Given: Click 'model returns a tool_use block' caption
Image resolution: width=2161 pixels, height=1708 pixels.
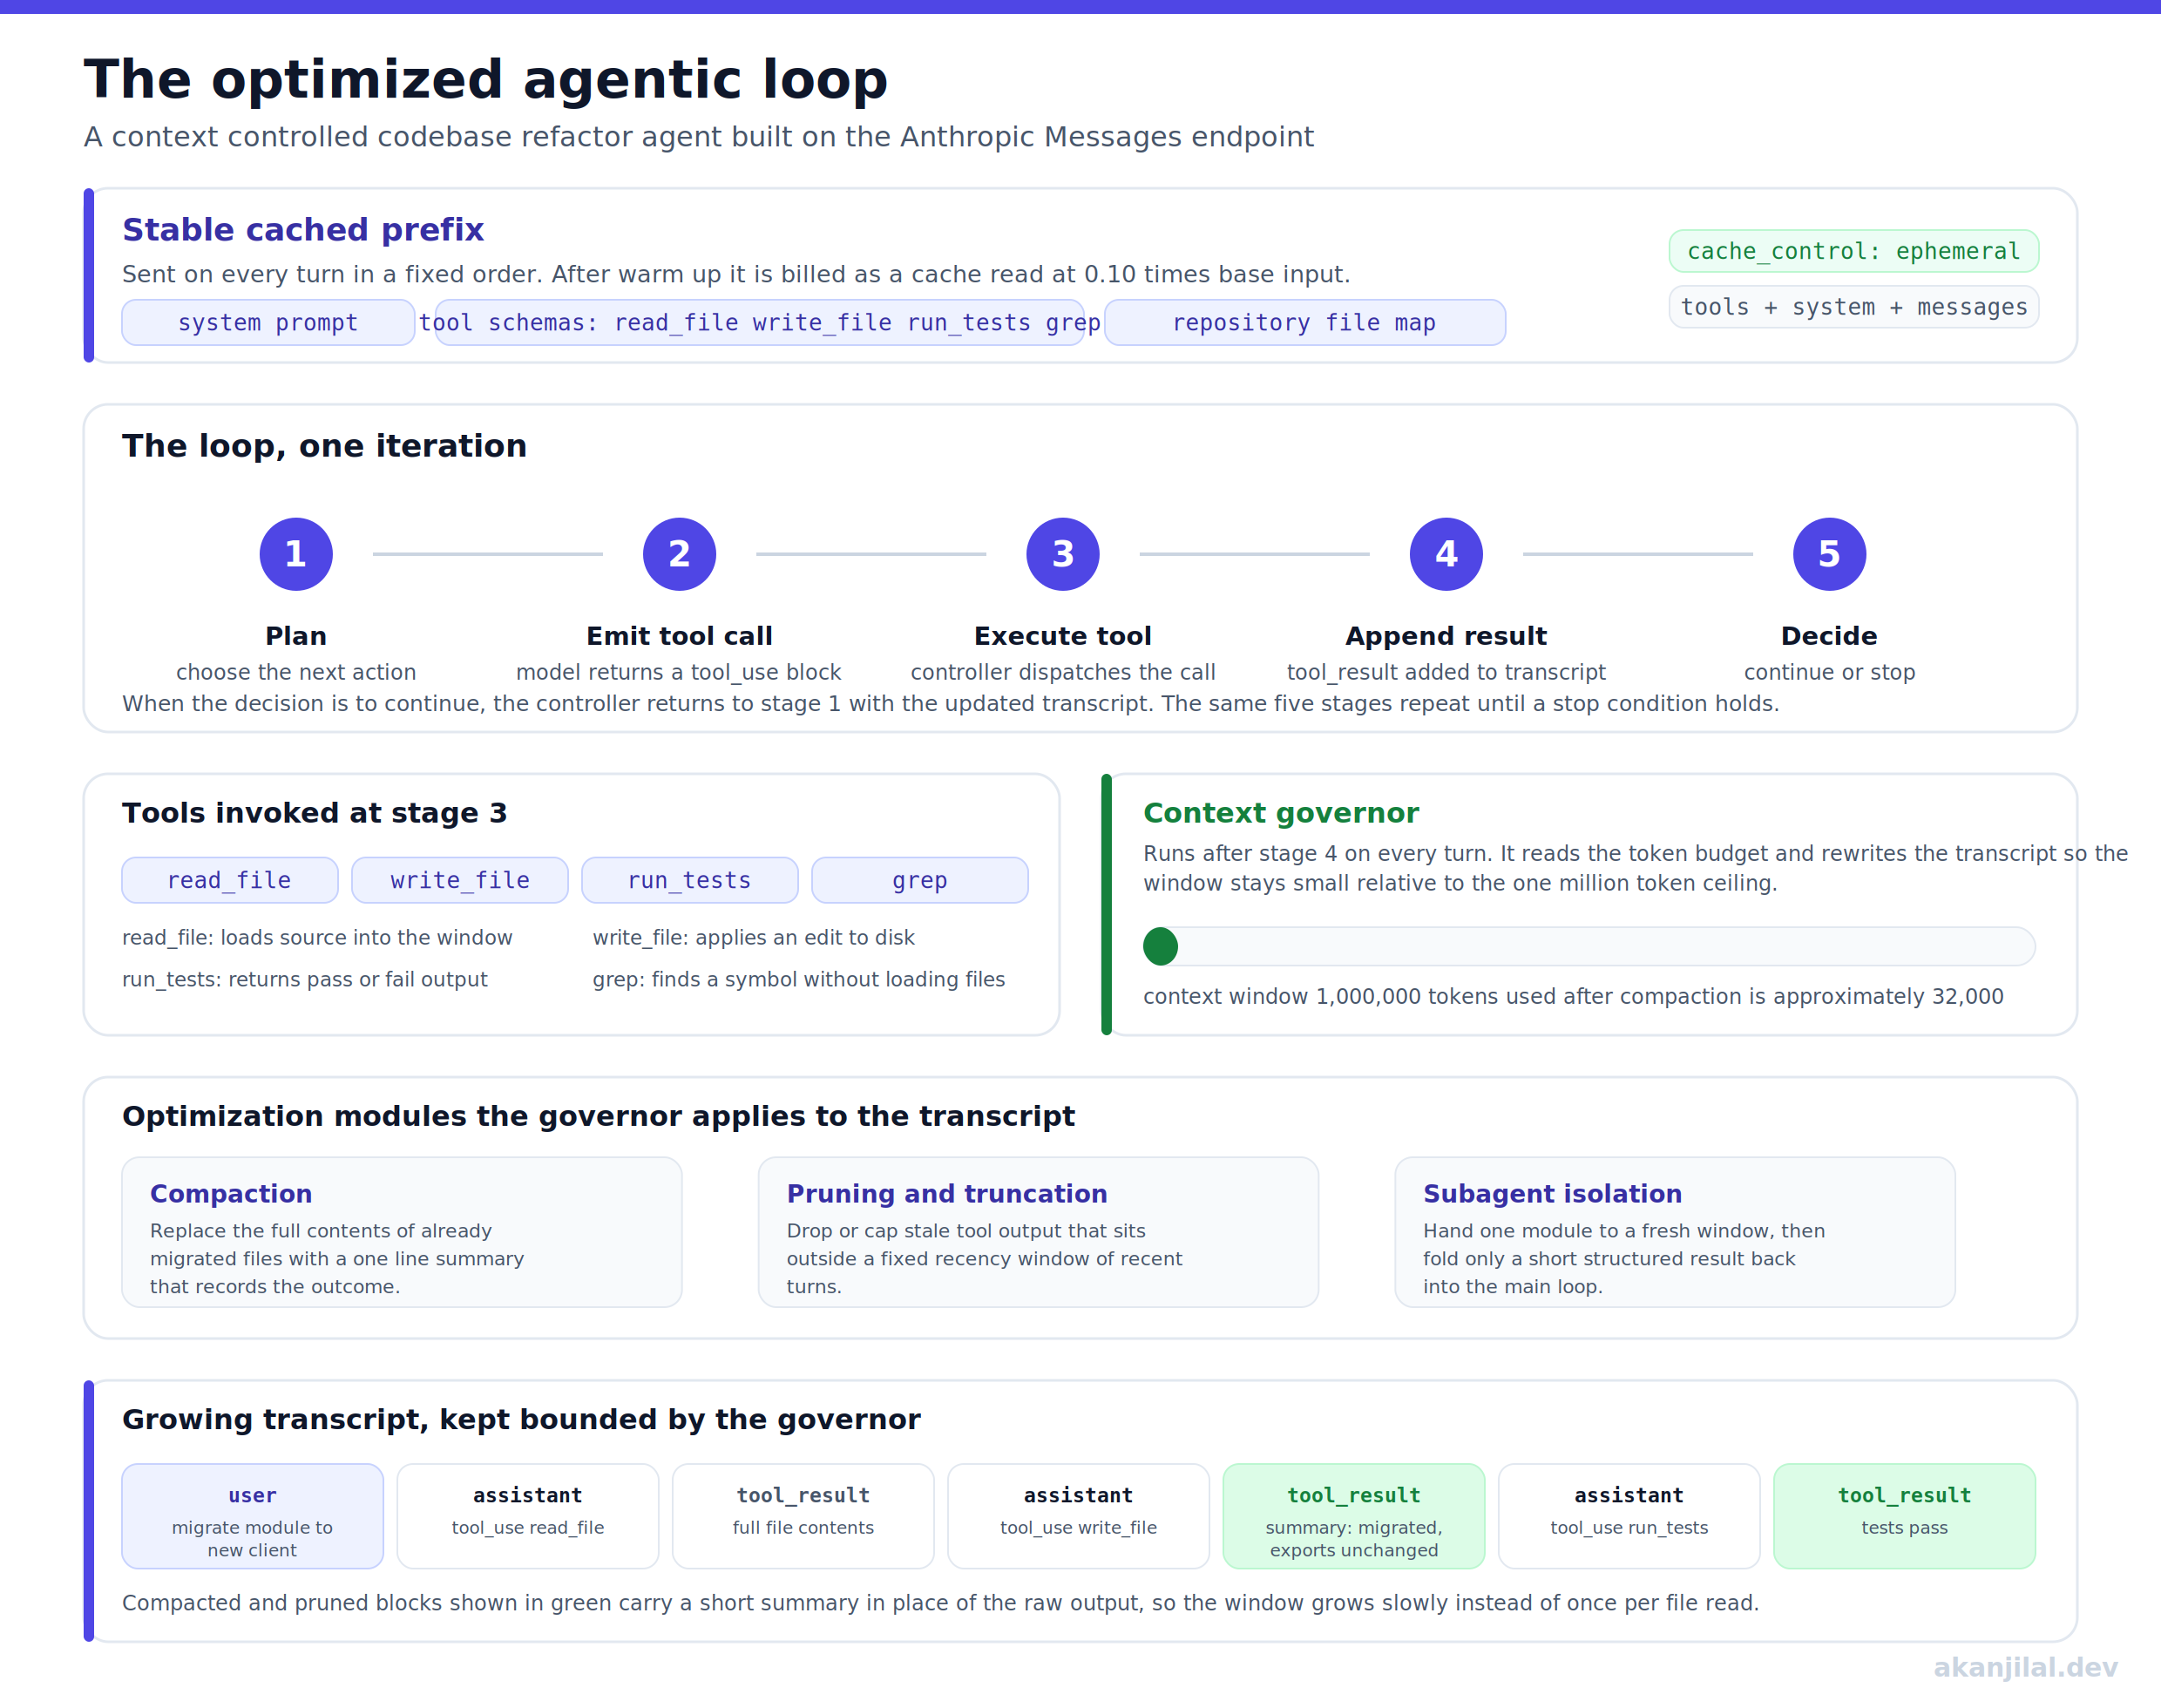Looking at the screenshot, I should point(679,672).
